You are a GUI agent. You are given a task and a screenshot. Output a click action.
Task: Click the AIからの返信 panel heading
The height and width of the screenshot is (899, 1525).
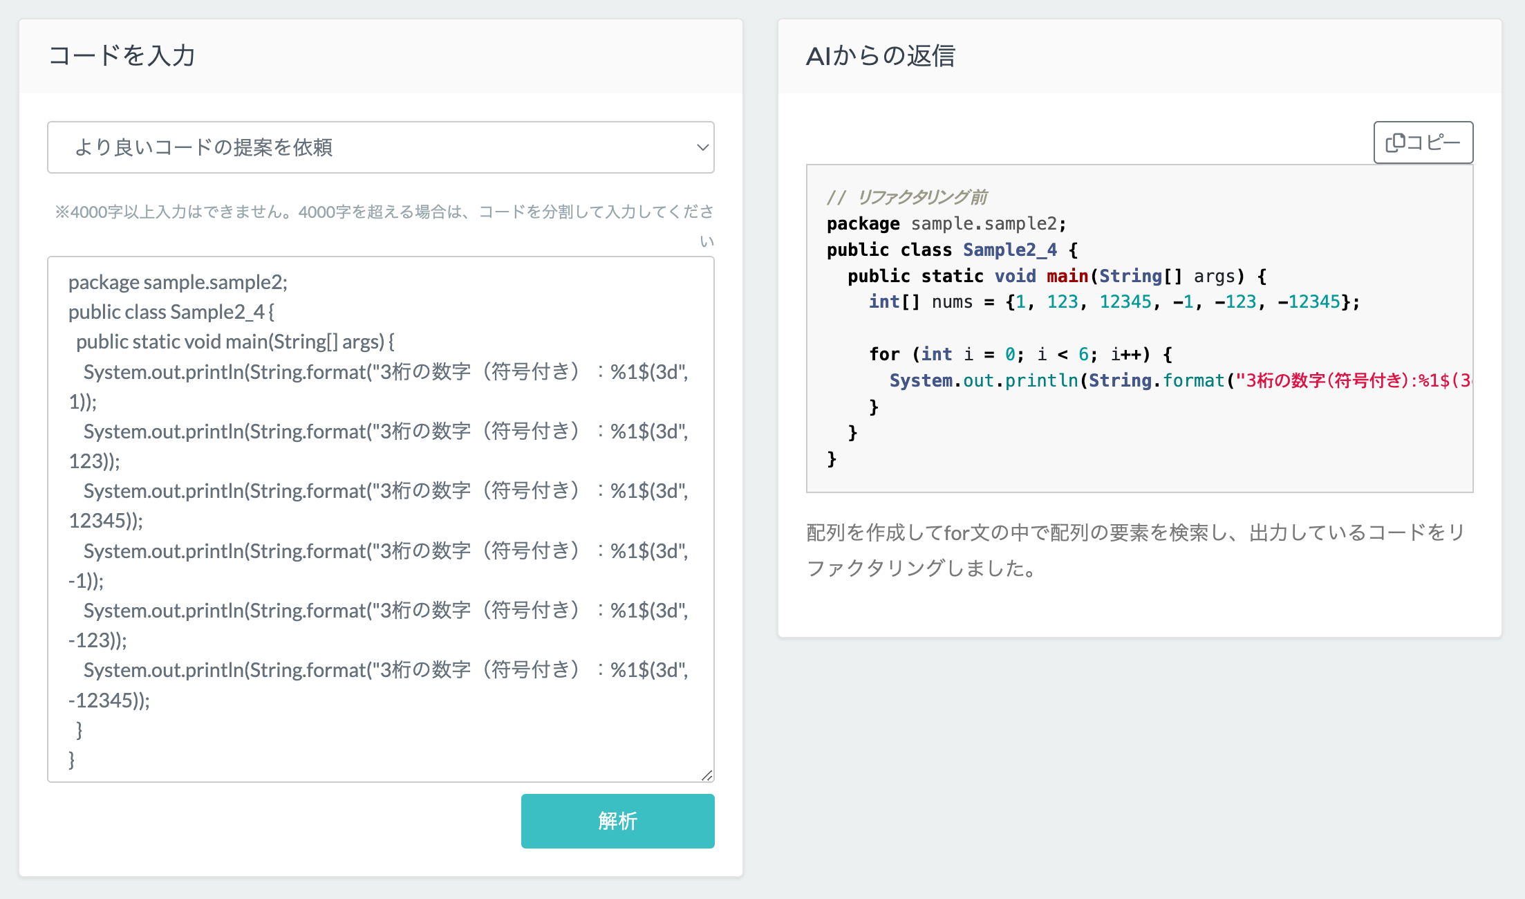pyautogui.click(x=880, y=55)
